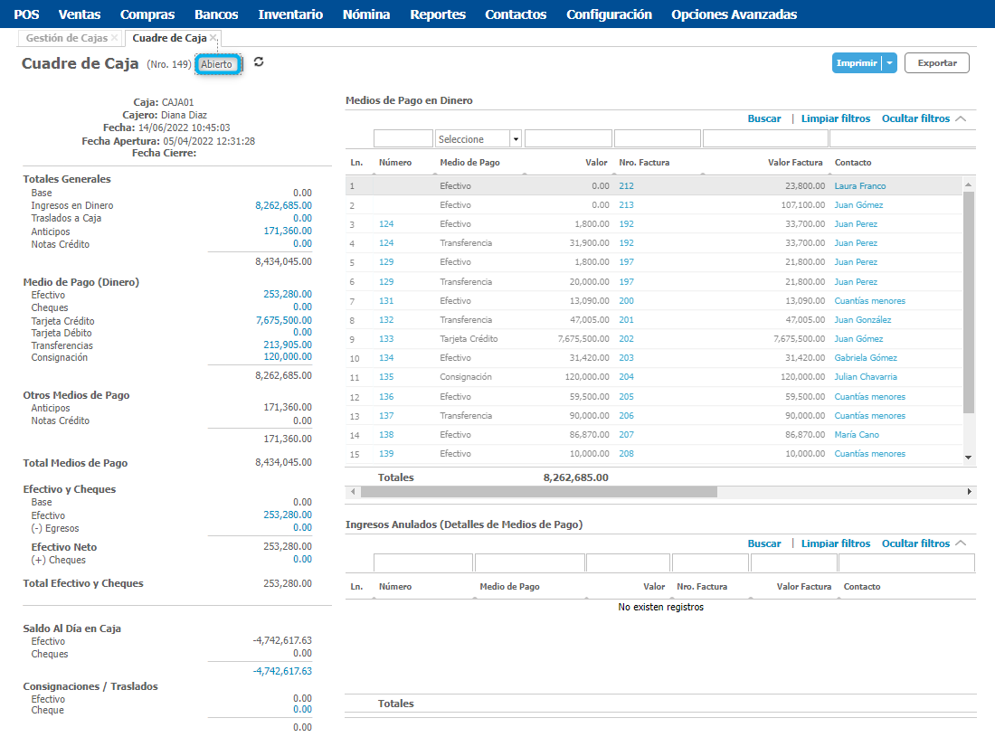This screenshot has height=737, width=995.
Task: Open the Inventario menu
Action: [290, 14]
